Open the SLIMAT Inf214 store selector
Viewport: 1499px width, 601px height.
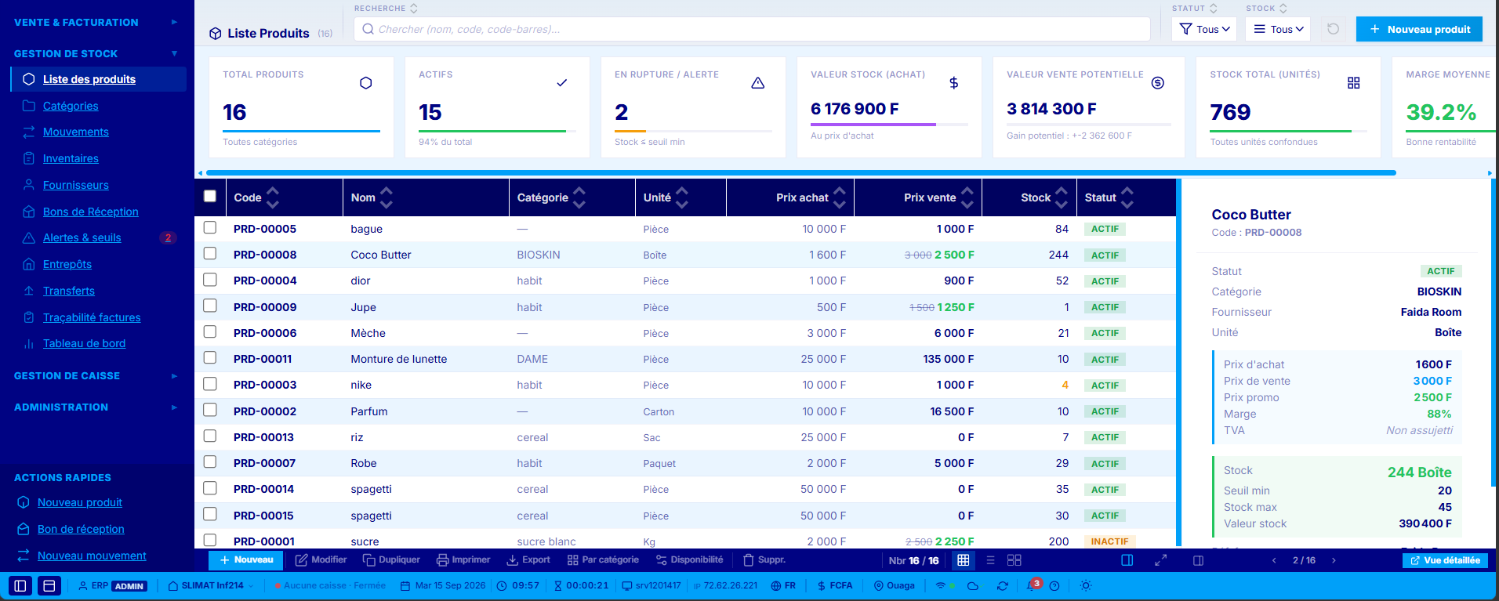point(212,585)
